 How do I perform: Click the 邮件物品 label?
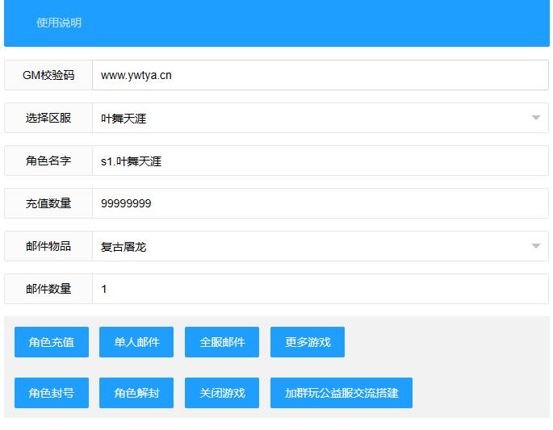pyautogui.click(x=48, y=246)
